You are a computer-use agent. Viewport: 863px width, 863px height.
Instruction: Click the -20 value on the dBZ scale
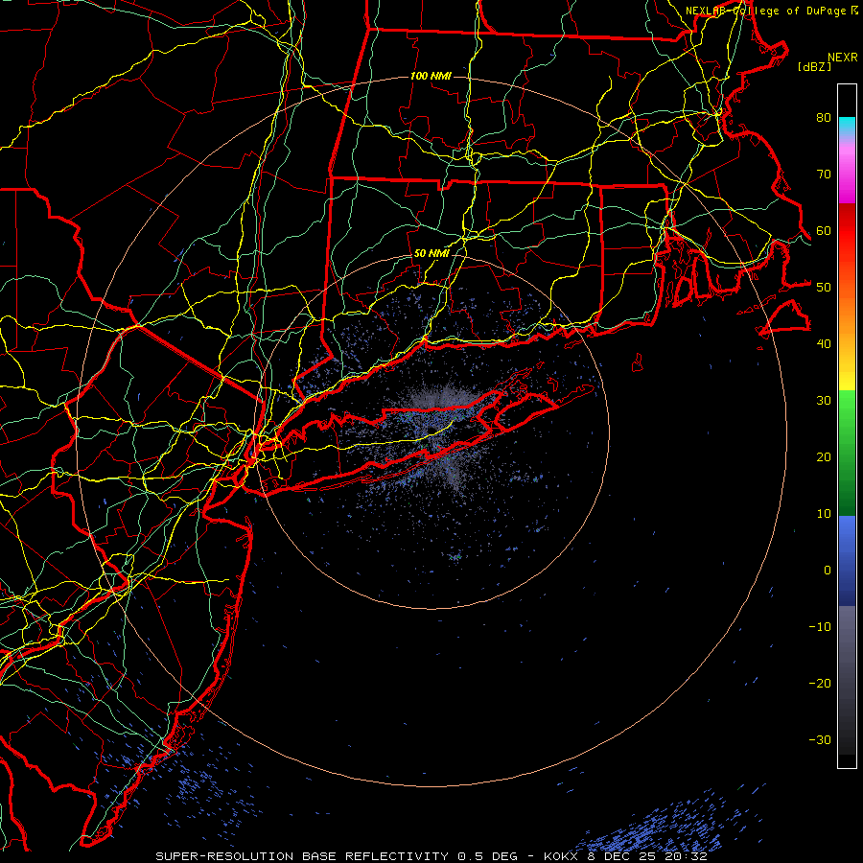tap(820, 684)
